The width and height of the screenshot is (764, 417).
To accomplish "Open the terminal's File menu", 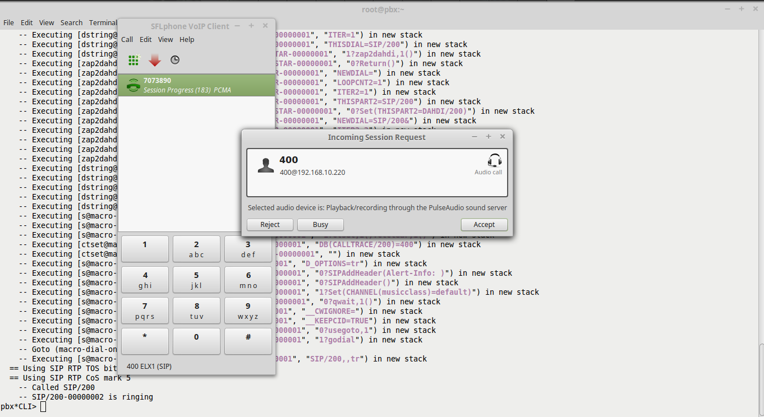I will coord(8,22).
